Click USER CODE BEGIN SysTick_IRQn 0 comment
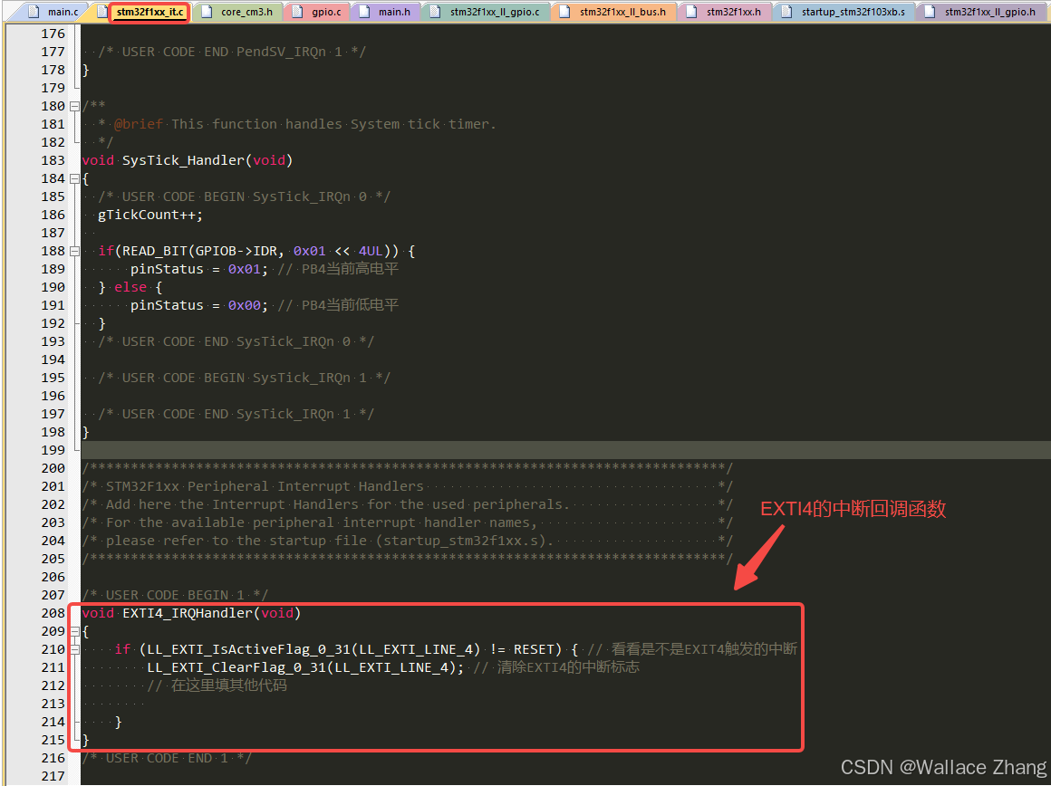The height and width of the screenshot is (786, 1051). tap(244, 196)
